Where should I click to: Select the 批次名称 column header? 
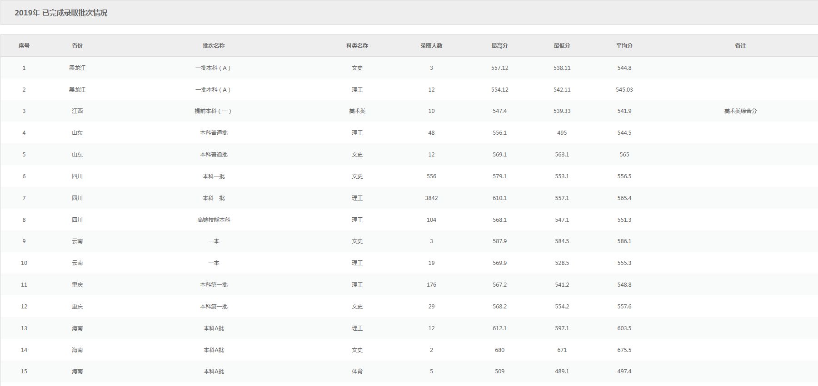click(214, 46)
